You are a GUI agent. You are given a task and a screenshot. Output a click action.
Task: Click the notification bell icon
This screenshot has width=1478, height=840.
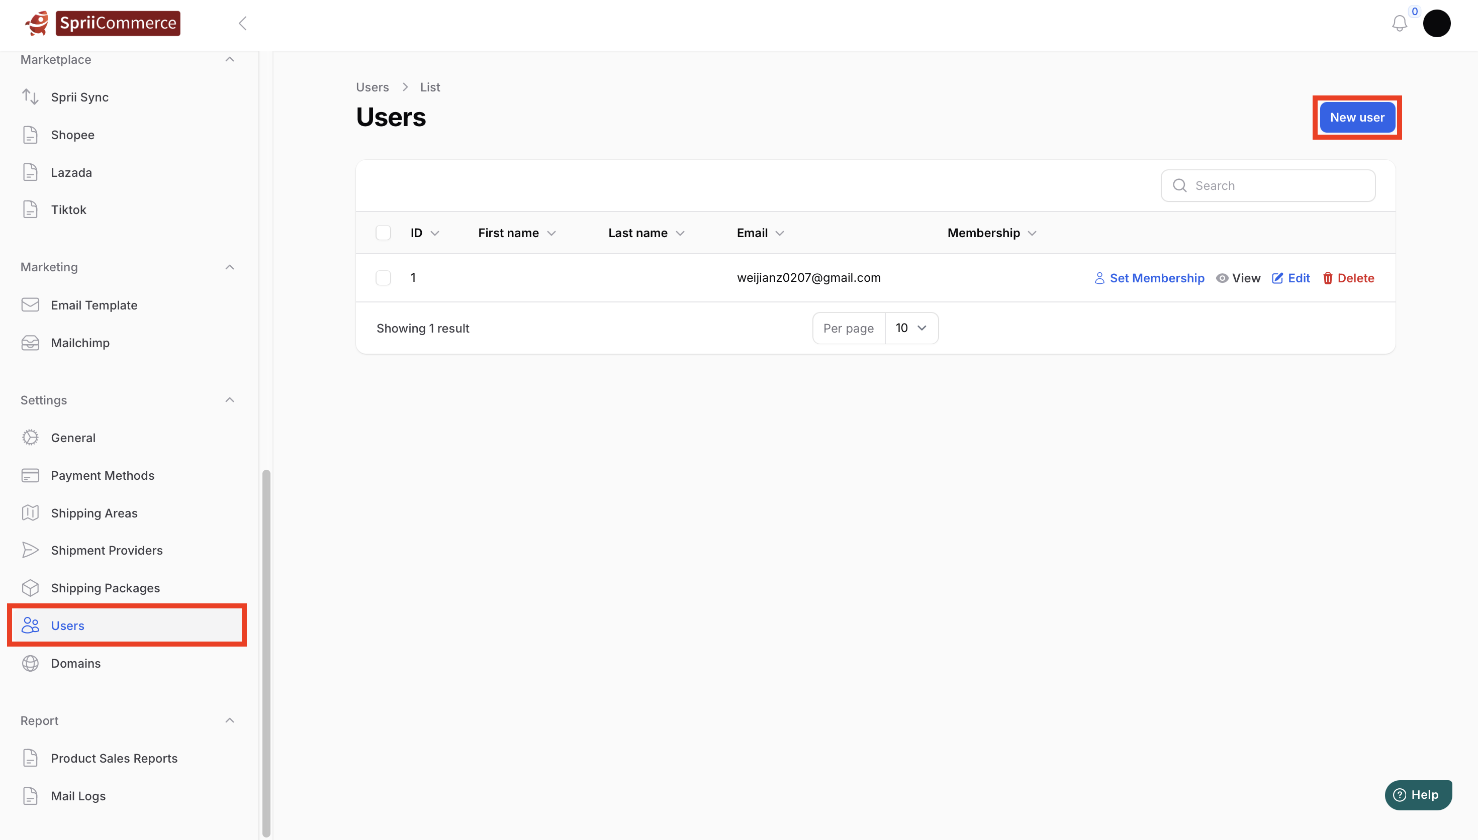(1399, 24)
